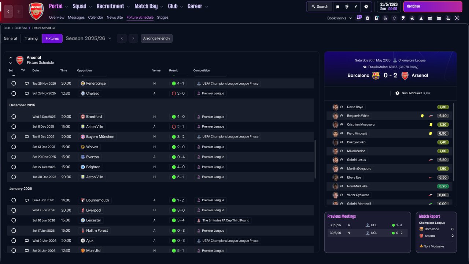This screenshot has height=264, width=469.
Task: Select the Chelsea fixture radio button
Action: click(14, 93)
